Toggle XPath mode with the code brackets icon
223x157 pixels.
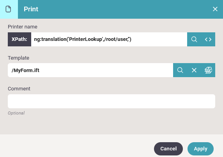tap(208, 39)
